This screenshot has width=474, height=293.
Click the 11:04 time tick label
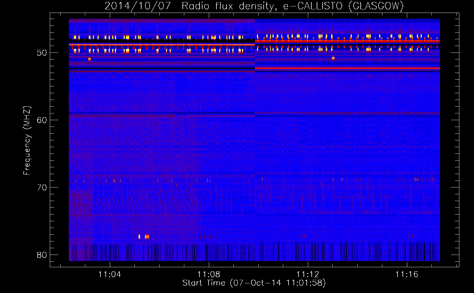tap(110, 275)
